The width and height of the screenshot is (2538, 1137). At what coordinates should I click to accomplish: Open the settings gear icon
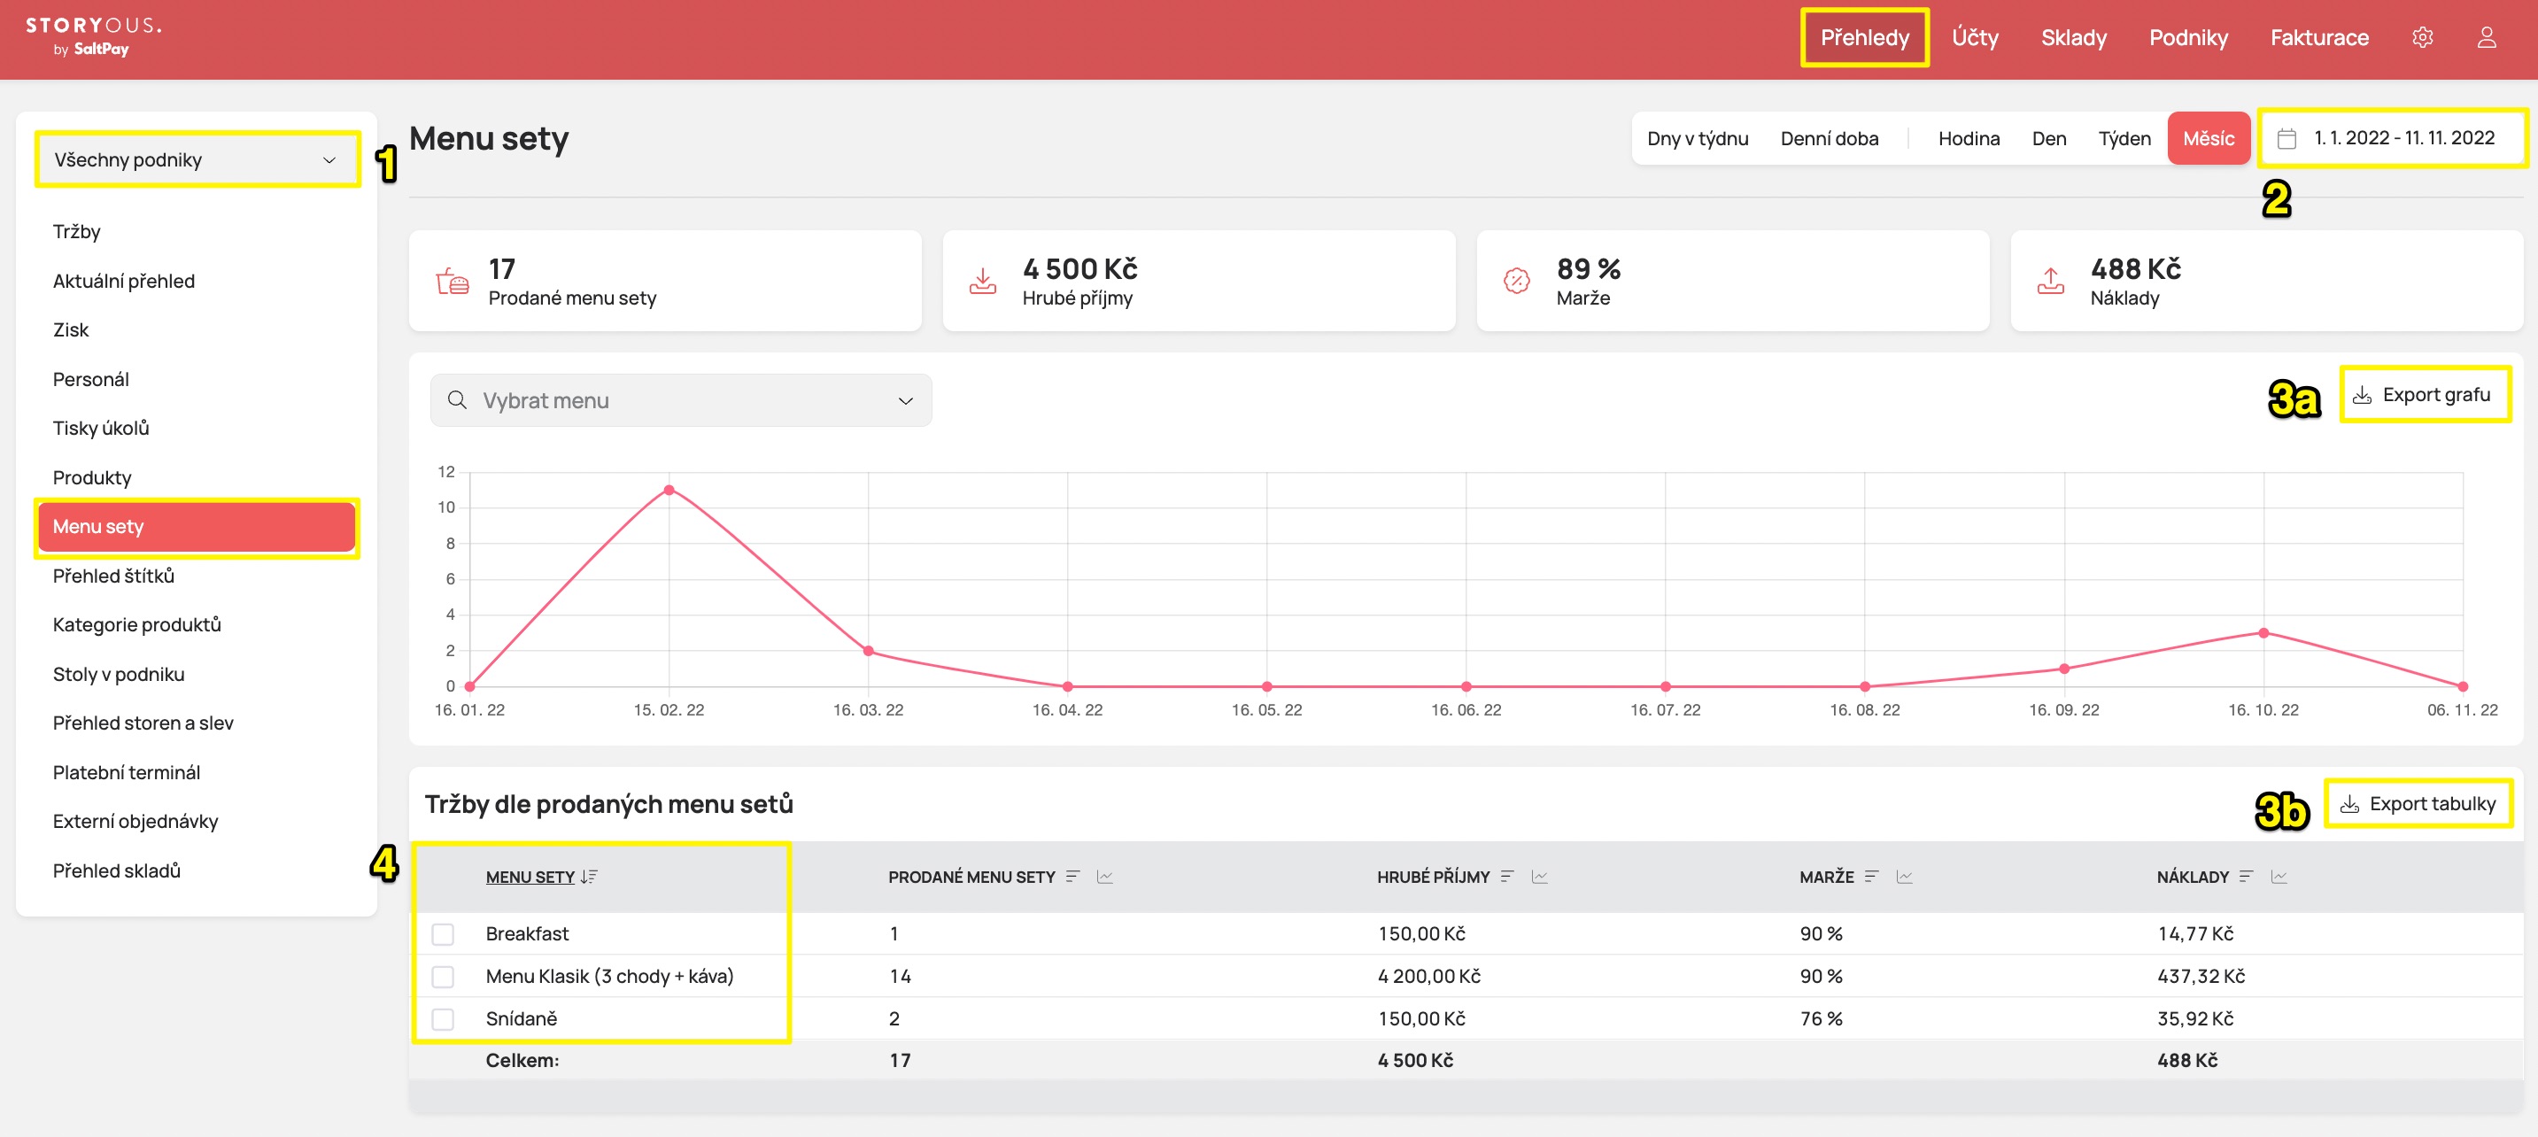point(2422,37)
